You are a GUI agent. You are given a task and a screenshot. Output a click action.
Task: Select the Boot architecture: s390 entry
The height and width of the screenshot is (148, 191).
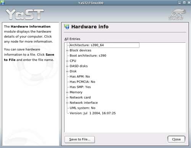[88, 56]
